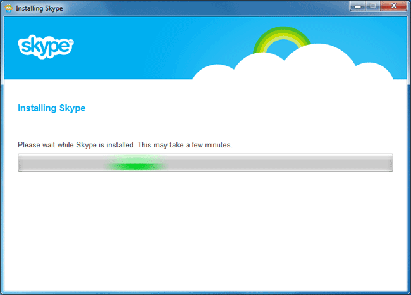
Task: Click the disabled maximize window button
Action: (x=373, y=6)
